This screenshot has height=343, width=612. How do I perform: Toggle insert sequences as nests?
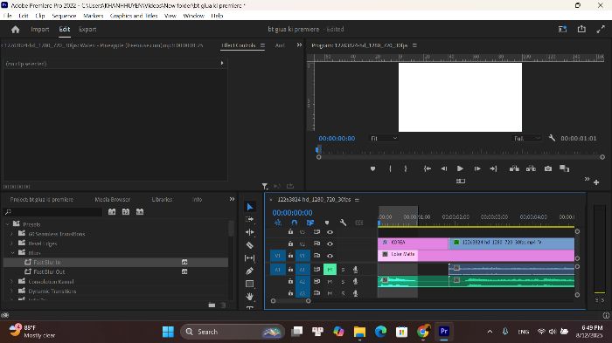pos(278,223)
